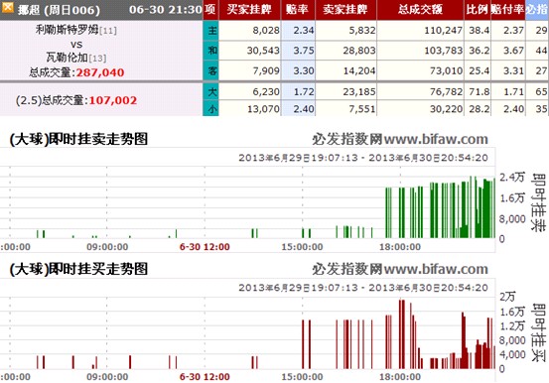Select the 小 under row marker

click(210, 109)
